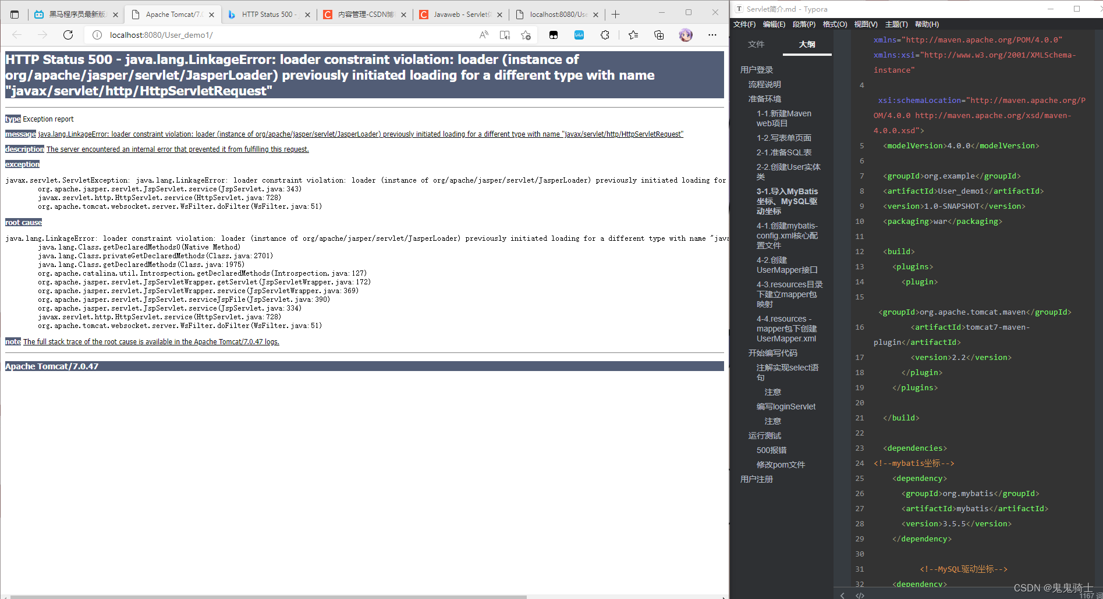Viewport: 1103px width, 599px height.
Task: Jump to 1-1.新建Maven web项目 heading
Action: point(784,118)
